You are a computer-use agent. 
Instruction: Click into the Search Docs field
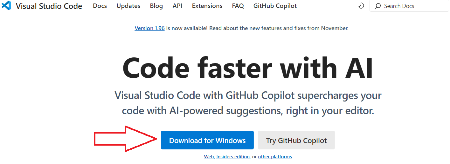(410, 6)
